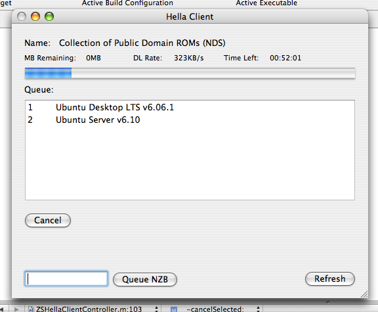This screenshot has height=312, width=378.
Task: Open ZSHellaClientController.m:103 file popup in Xcode
Action: pyautogui.click(x=93, y=309)
